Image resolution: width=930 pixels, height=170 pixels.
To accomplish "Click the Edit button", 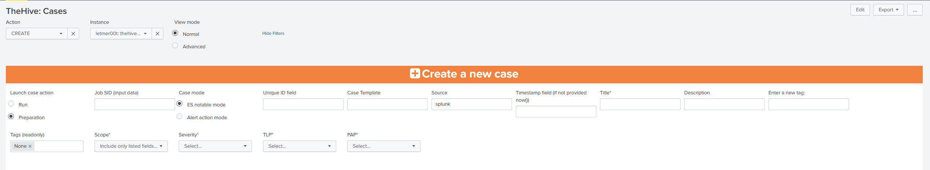I will coord(860,10).
